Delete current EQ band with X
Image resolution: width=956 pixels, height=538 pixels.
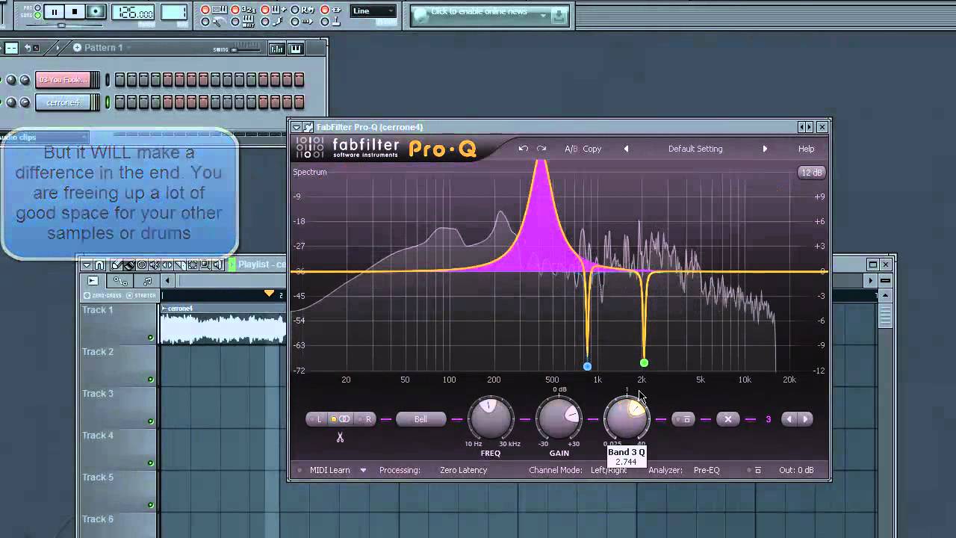coord(728,419)
